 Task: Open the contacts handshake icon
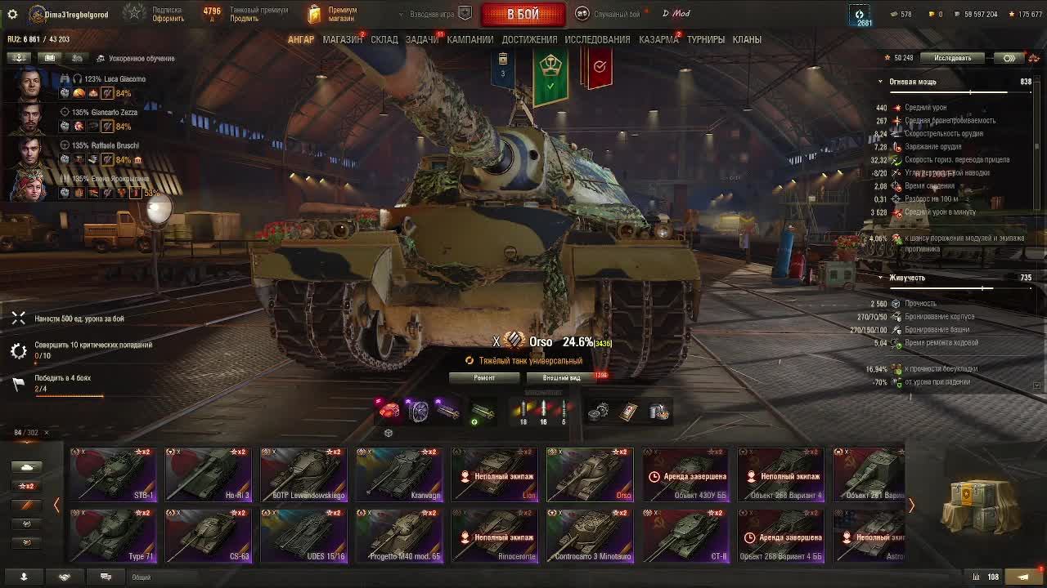tap(65, 577)
